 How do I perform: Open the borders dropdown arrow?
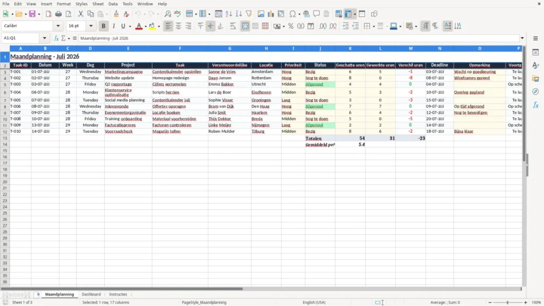click(373, 27)
